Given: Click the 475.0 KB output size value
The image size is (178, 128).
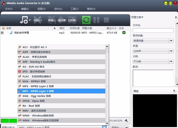Looking at the screenshot, I should (112, 33).
